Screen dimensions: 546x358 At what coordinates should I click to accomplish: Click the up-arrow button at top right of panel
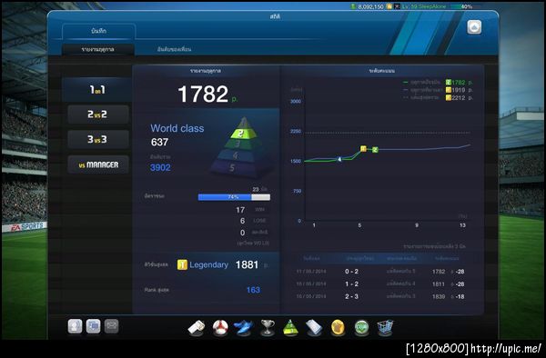474,27
